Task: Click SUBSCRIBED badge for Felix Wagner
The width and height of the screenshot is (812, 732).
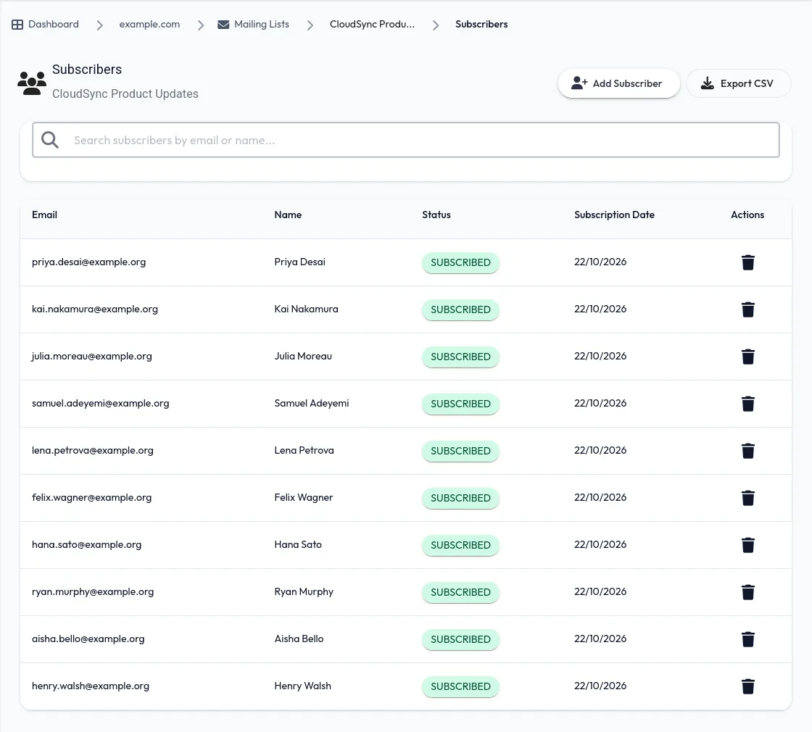Action: pos(460,498)
